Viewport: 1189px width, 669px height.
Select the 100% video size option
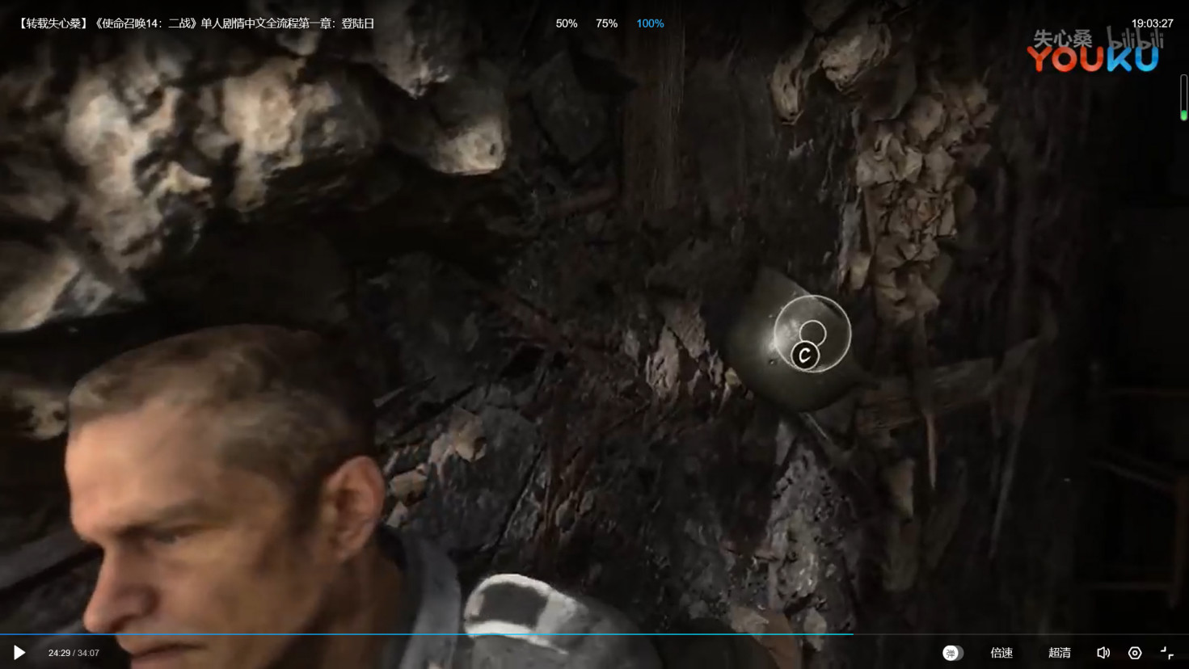pos(651,23)
